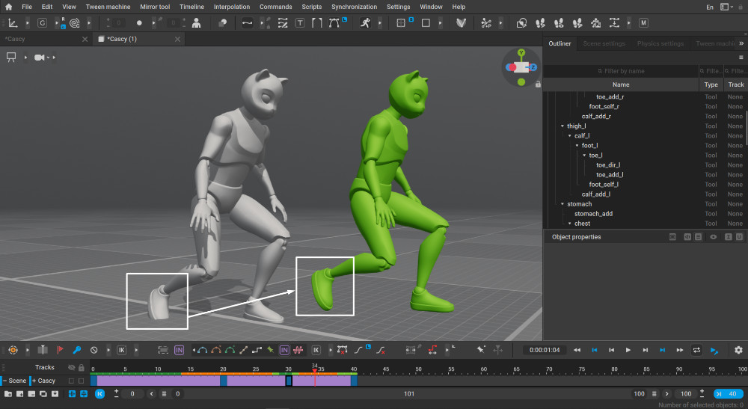The height and width of the screenshot is (409, 748).
Task: Open the Tween machine menu
Action: pyautogui.click(x=108, y=7)
